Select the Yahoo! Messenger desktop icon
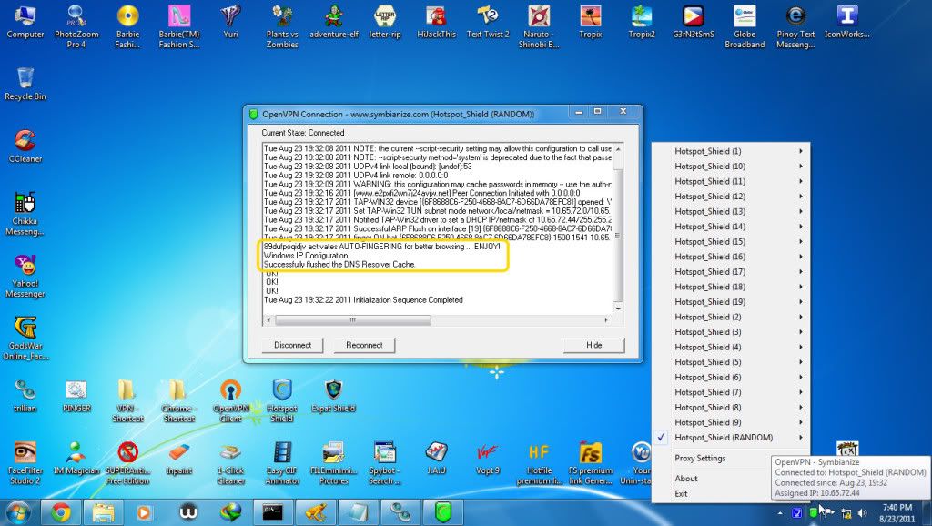This screenshot has height=526, width=932. 25,276
